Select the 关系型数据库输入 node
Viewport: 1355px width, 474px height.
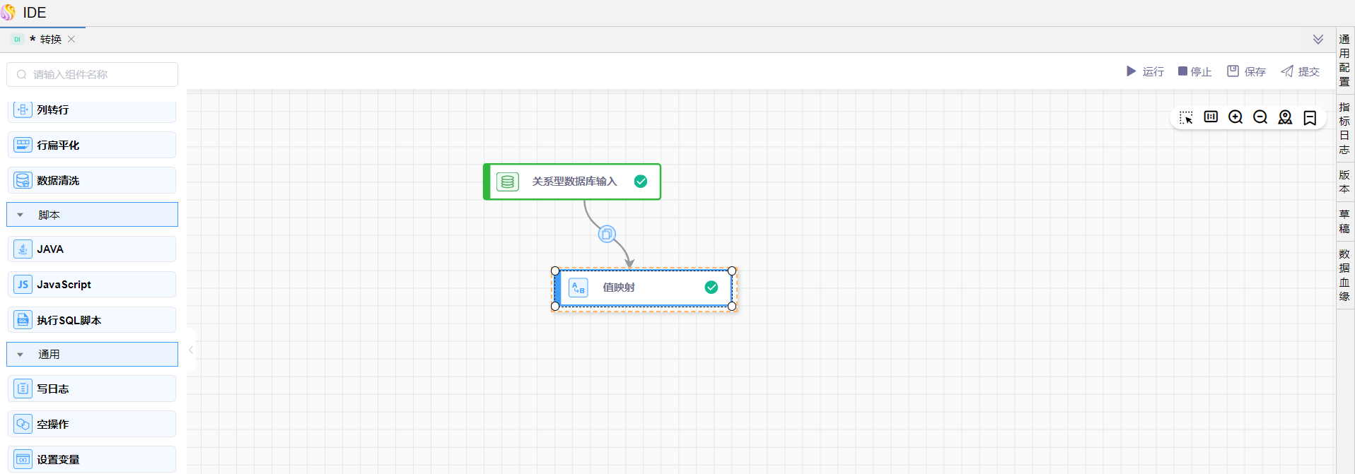574,182
